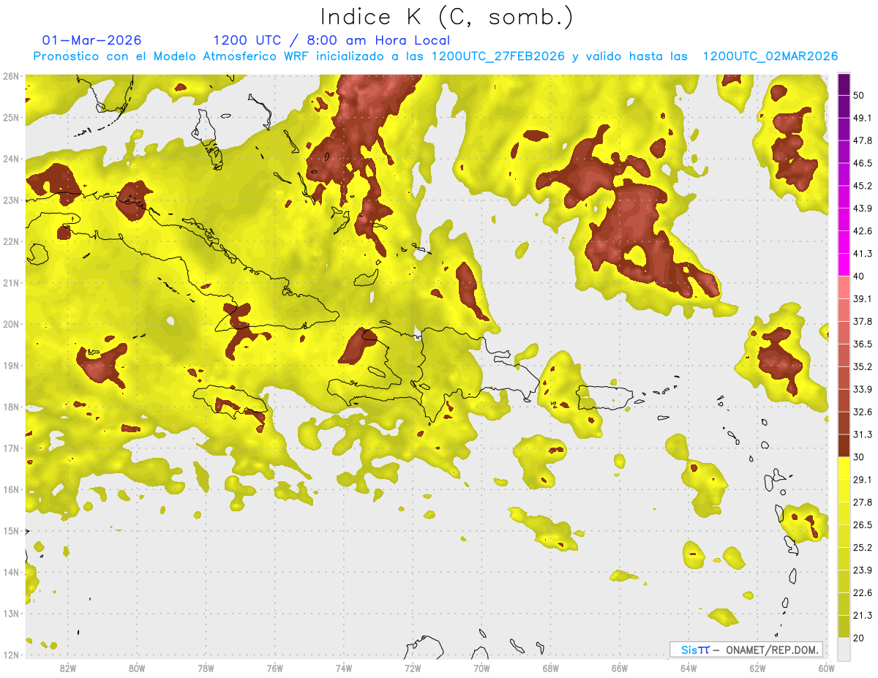Click the colorbar value 29.1
The image size is (878, 678).
point(863,480)
